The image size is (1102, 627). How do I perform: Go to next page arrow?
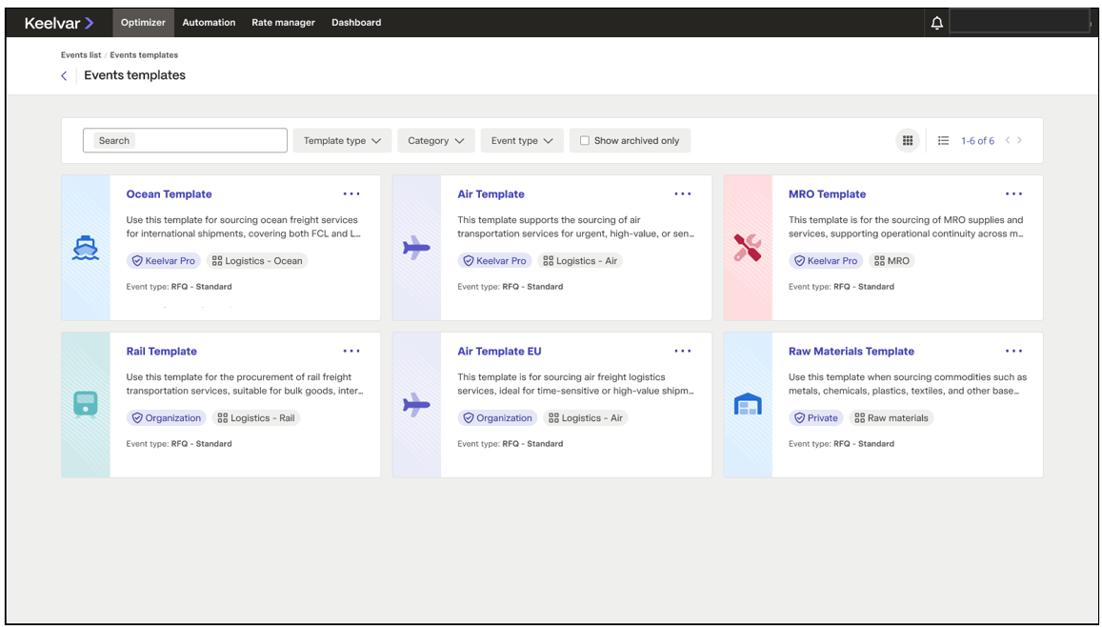click(x=1020, y=141)
